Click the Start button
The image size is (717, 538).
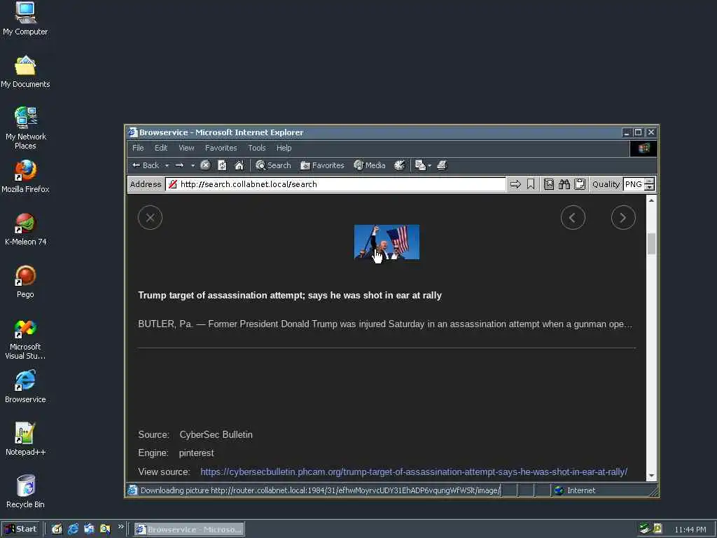pyautogui.click(x=20, y=530)
